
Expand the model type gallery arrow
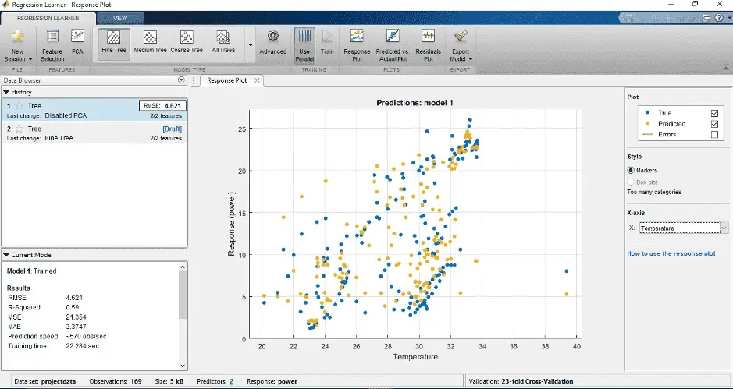tap(251, 45)
